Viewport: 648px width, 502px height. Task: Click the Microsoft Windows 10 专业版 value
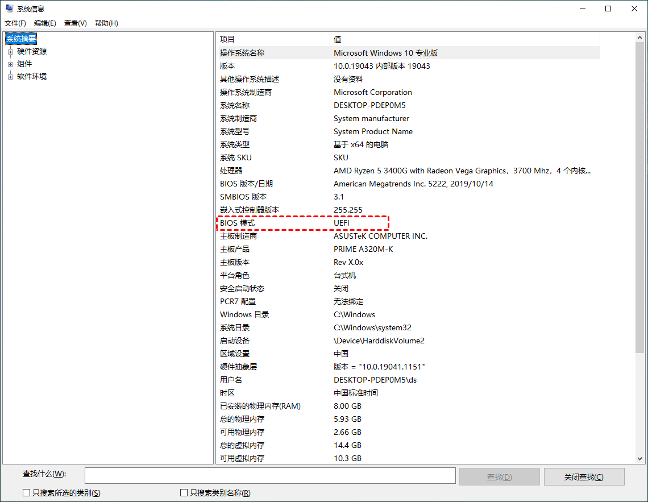coord(385,53)
